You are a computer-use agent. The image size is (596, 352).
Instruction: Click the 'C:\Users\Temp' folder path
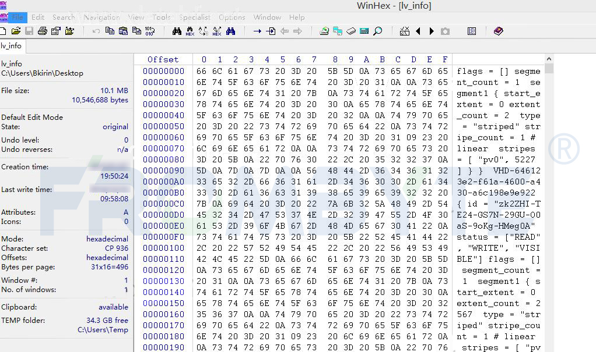click(103, 330)
